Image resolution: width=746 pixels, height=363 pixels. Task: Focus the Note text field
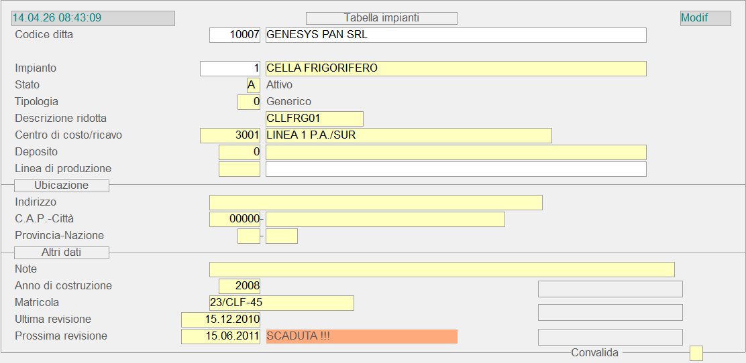(x=441, y=269)
